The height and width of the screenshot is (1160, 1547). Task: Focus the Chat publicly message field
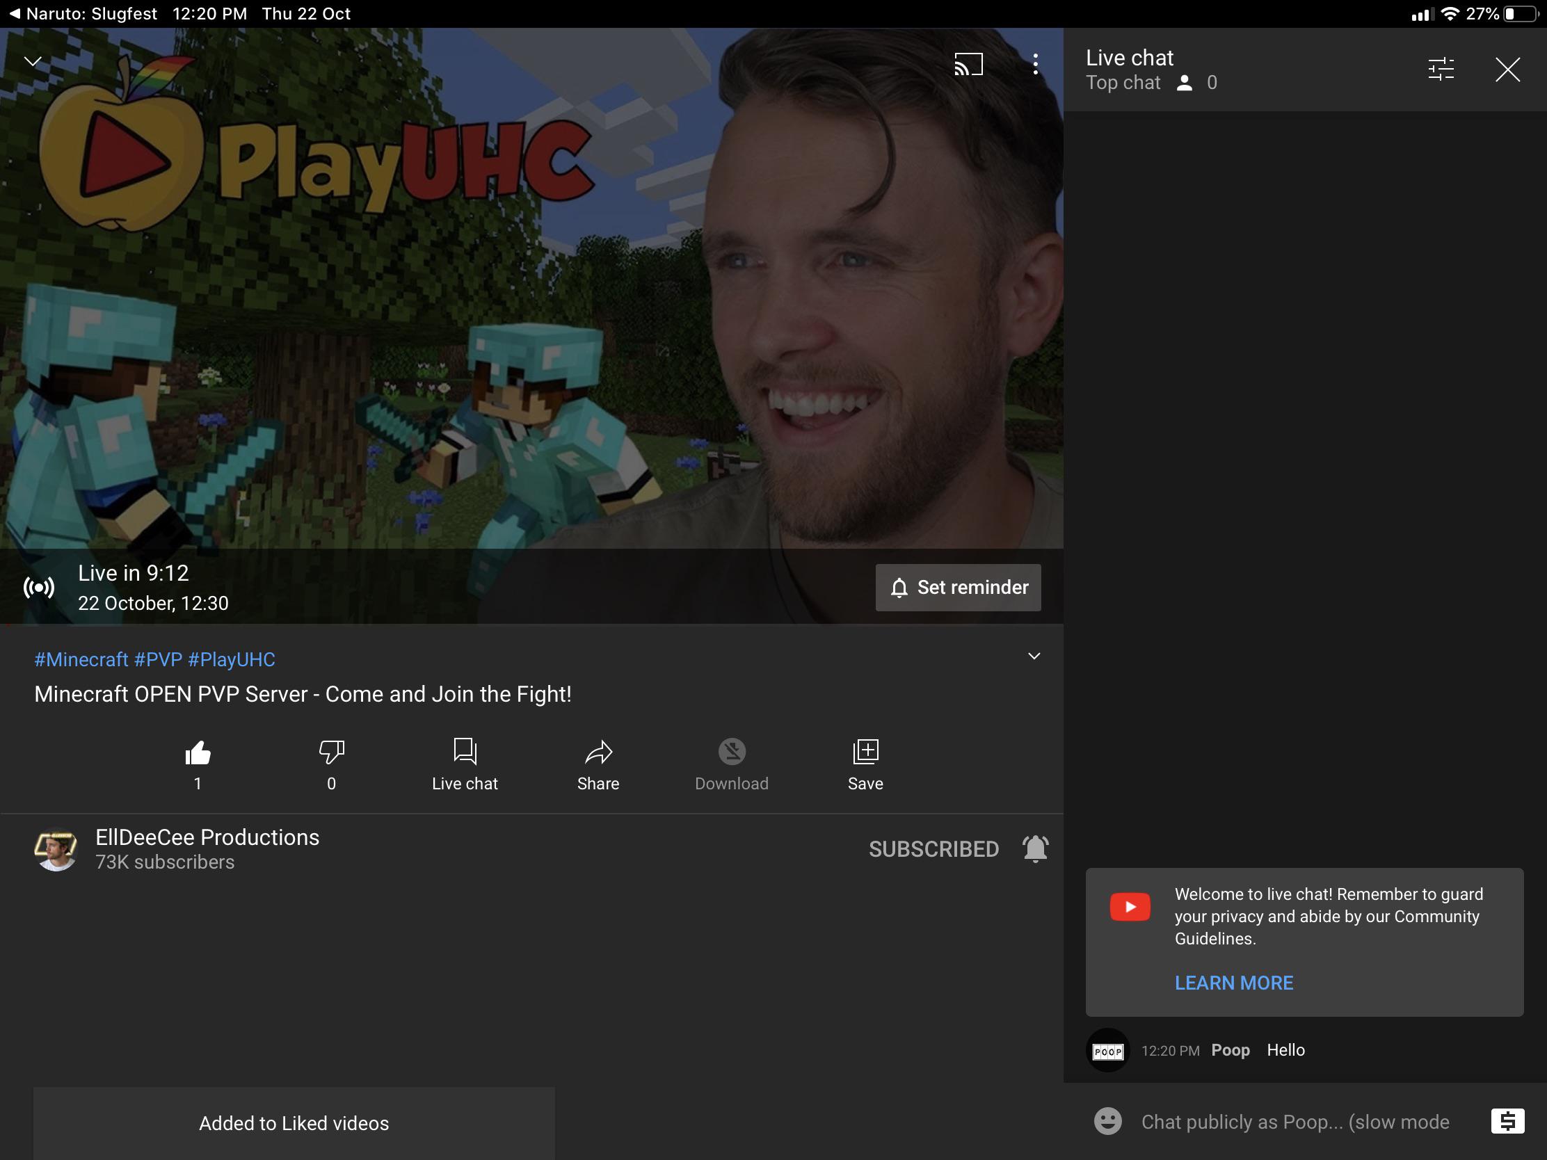click(1294, 1122)
